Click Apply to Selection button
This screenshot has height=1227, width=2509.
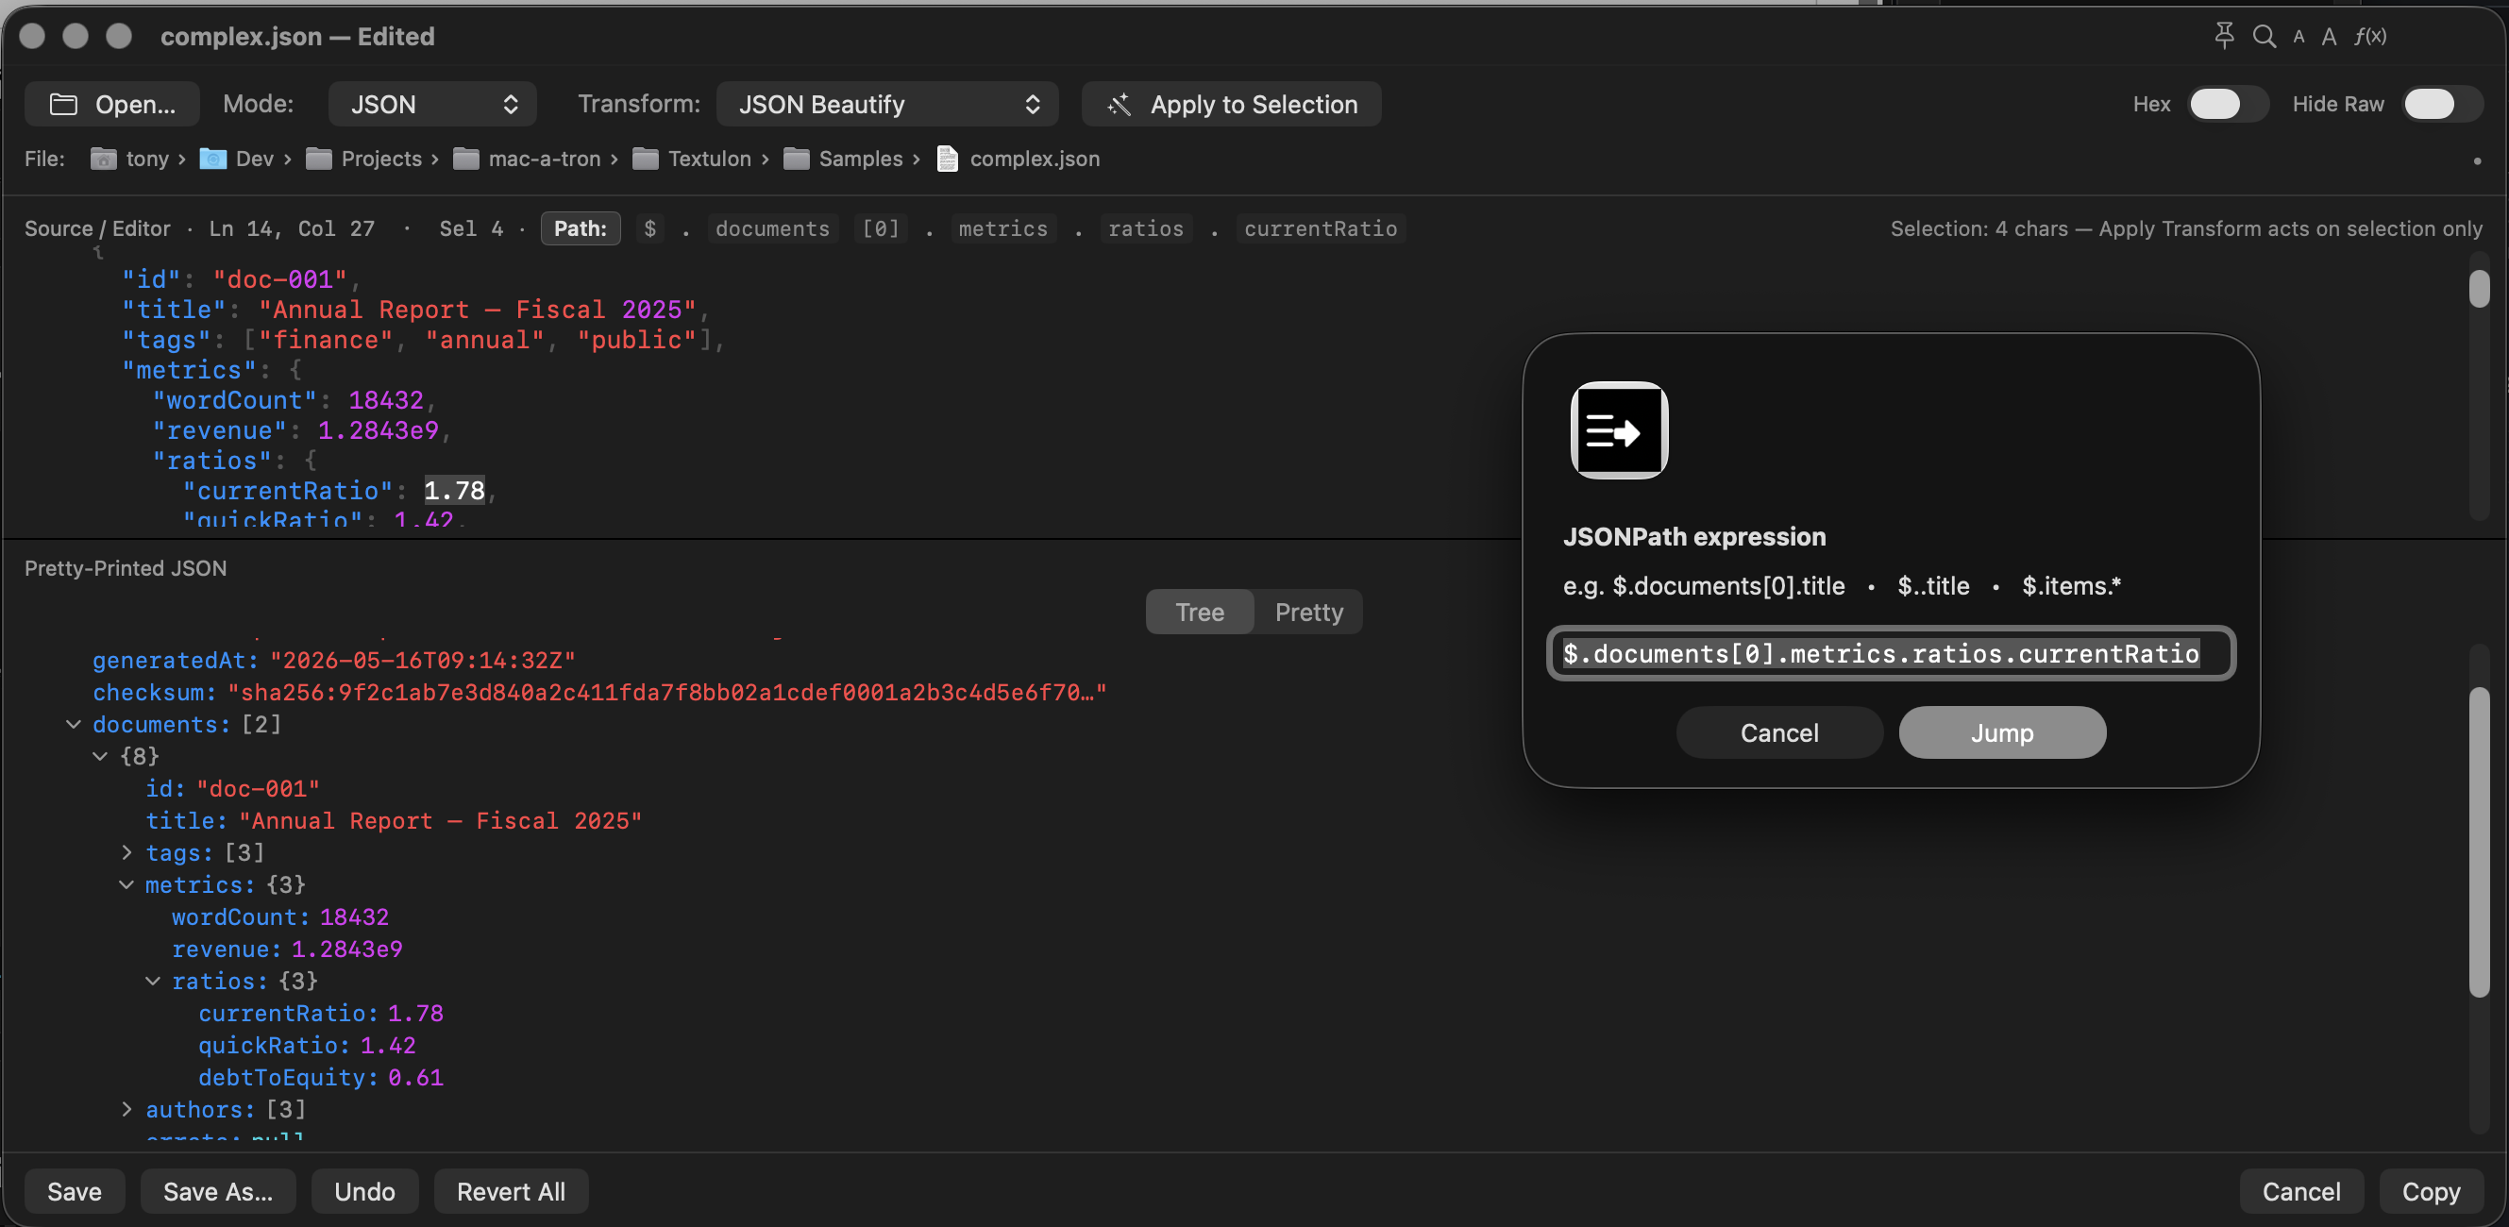click(1231, 104)
